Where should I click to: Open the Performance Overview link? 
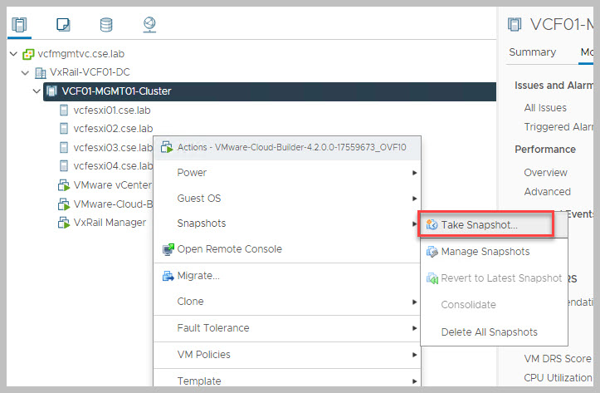coord(546,173)
